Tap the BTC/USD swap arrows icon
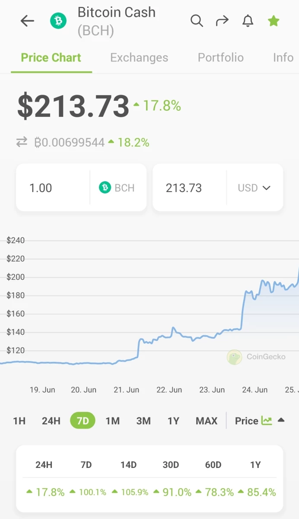Image resolution: width=299 pixels, height=519 pixels. [22, 142]
